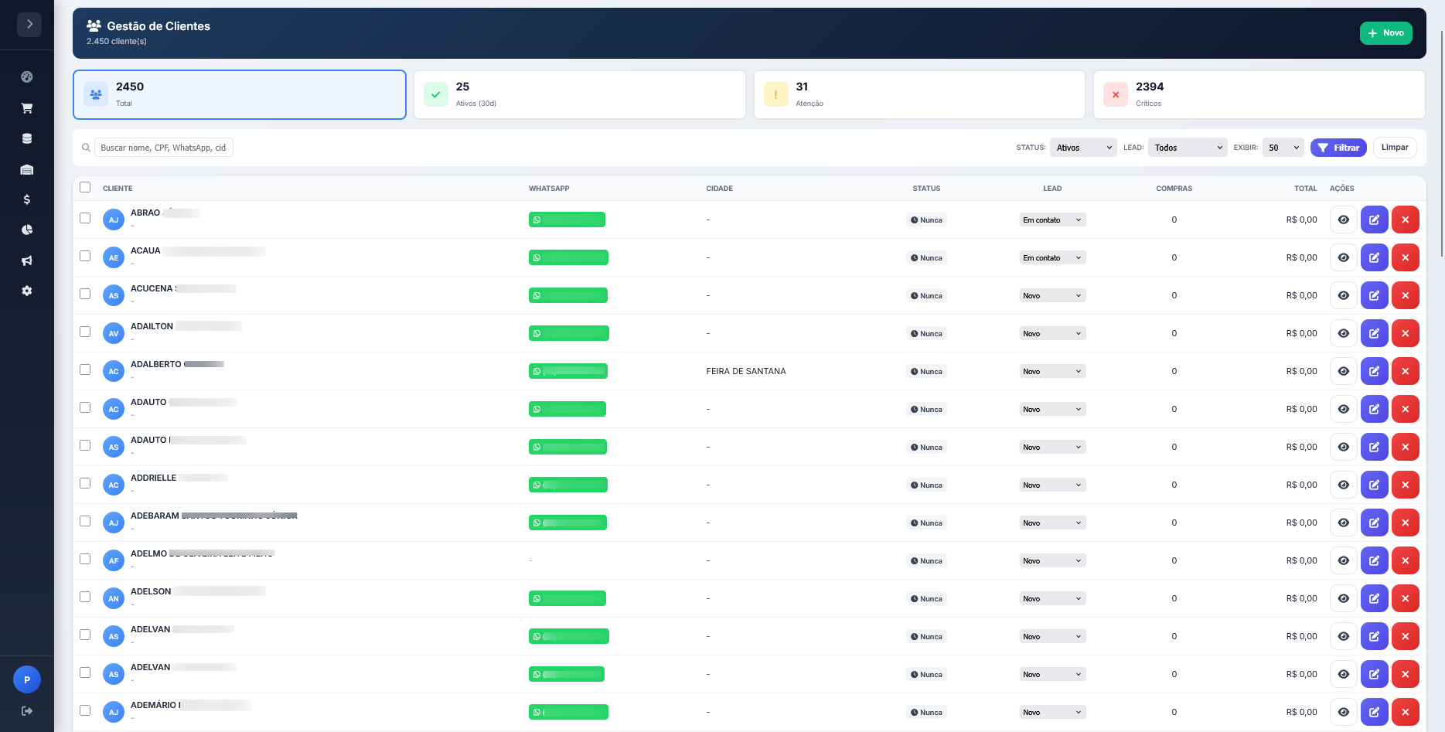
Task: Tick the checkbox for ADELSON row
Action: pos(85,597)
